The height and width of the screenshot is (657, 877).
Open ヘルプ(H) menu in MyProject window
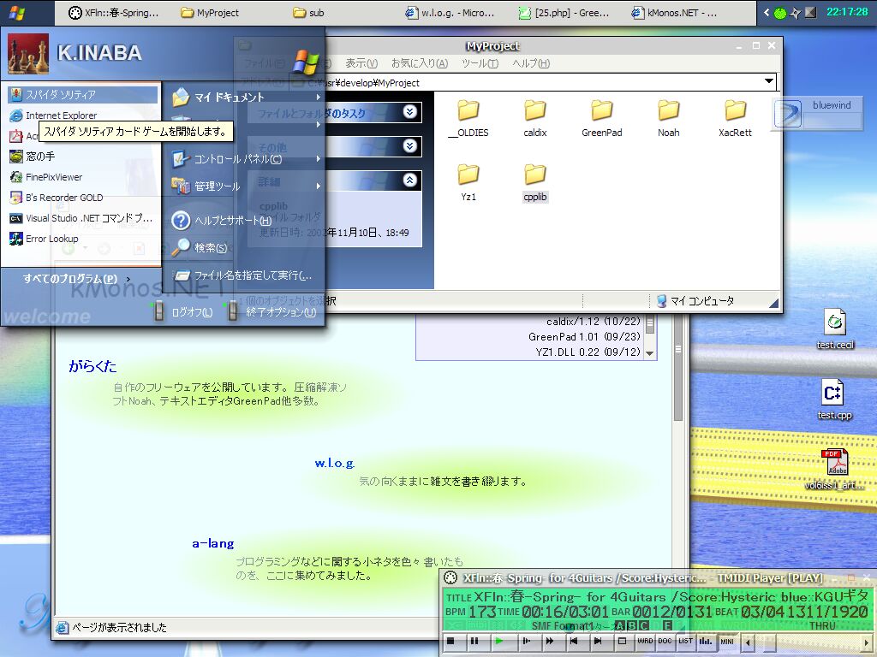tap(531, 63)
